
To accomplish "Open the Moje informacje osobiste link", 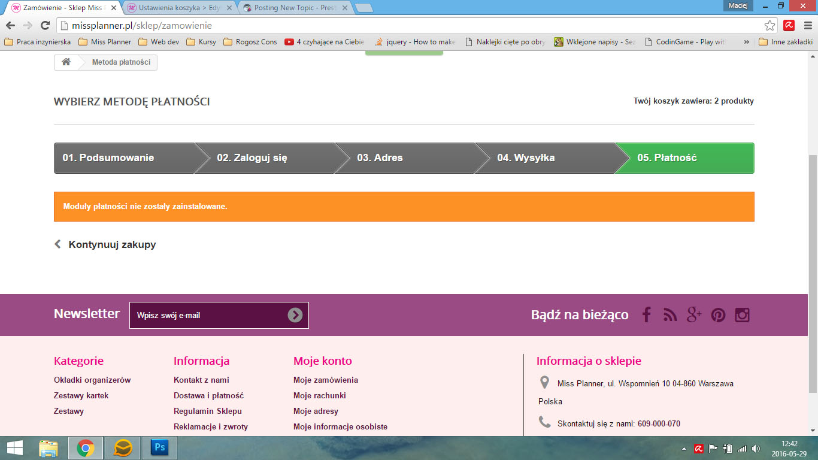I will pyautogui.click(x=340, y=426).
